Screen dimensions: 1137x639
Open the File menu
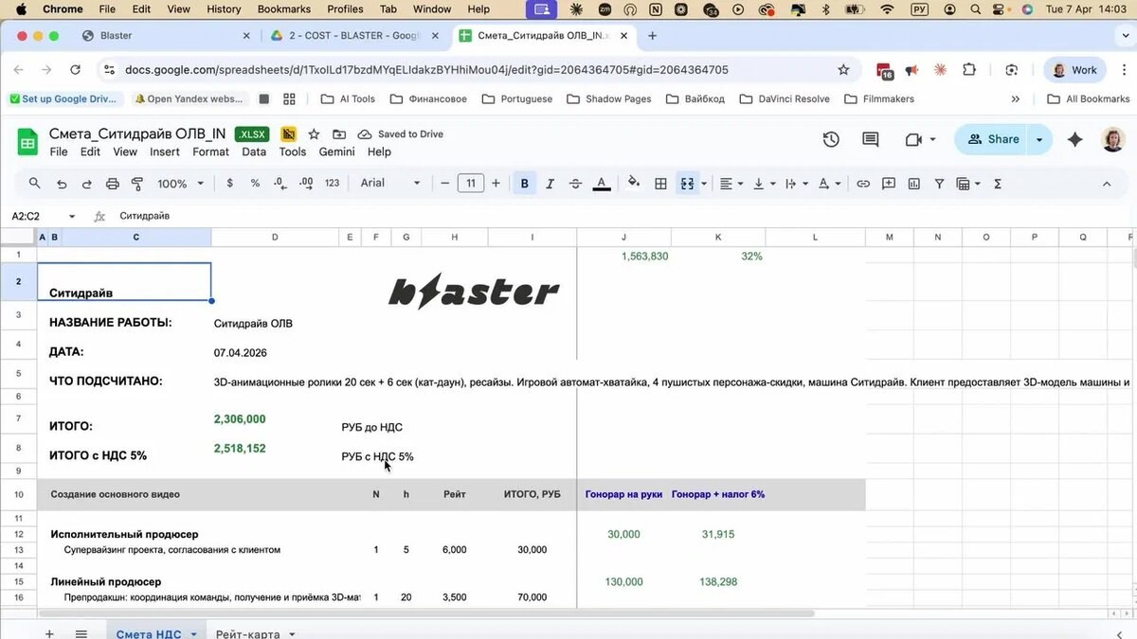(59, 151)
